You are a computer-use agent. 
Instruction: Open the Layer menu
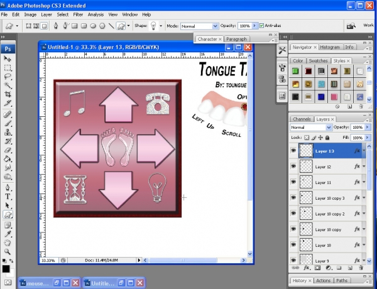point(46,14)
